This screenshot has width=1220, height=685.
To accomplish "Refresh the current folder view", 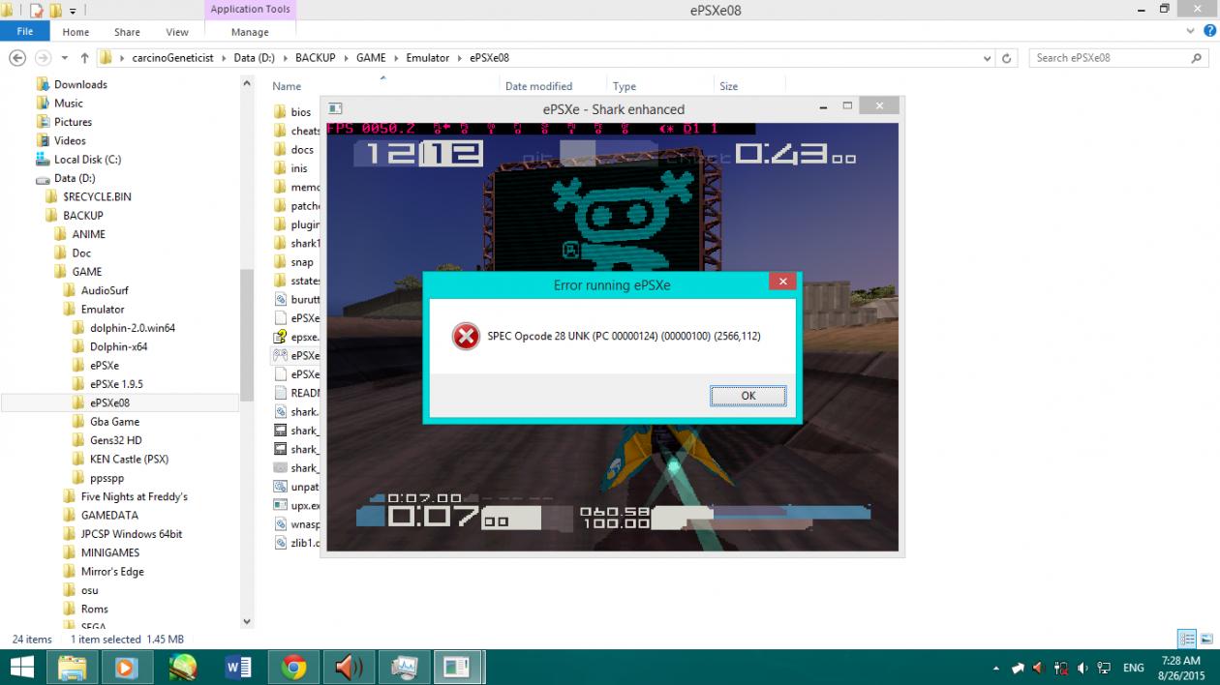I will click(1007, 58).
